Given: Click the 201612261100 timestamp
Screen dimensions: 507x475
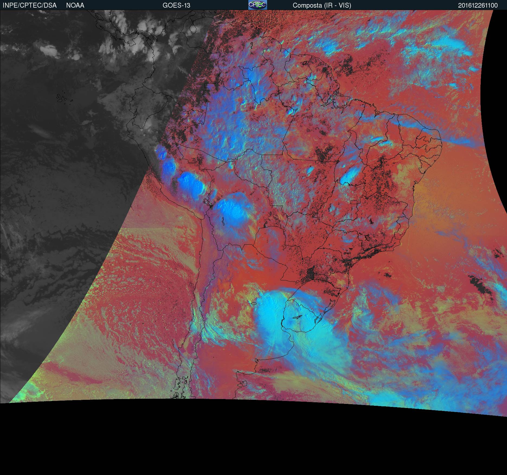Looking at the screenshot, I should 478,5.
